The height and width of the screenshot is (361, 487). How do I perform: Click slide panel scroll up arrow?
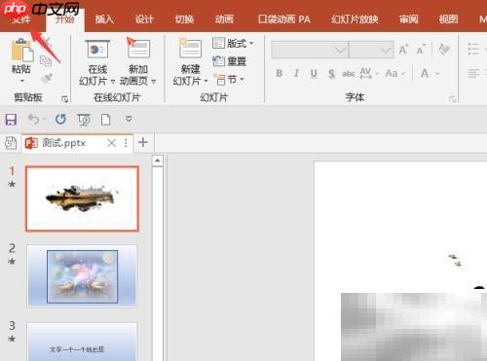(158, 161)
